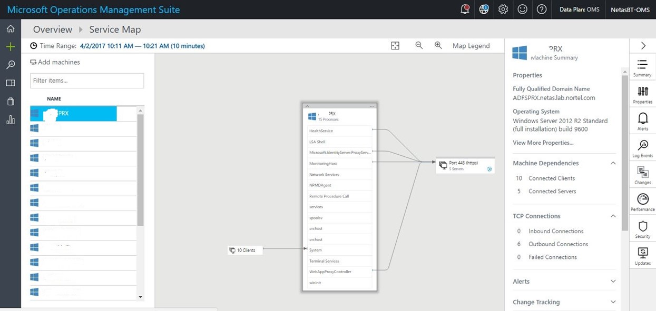Select the WebAppProxyController process
The image size is (656, 311).
[x=339, y=272]
